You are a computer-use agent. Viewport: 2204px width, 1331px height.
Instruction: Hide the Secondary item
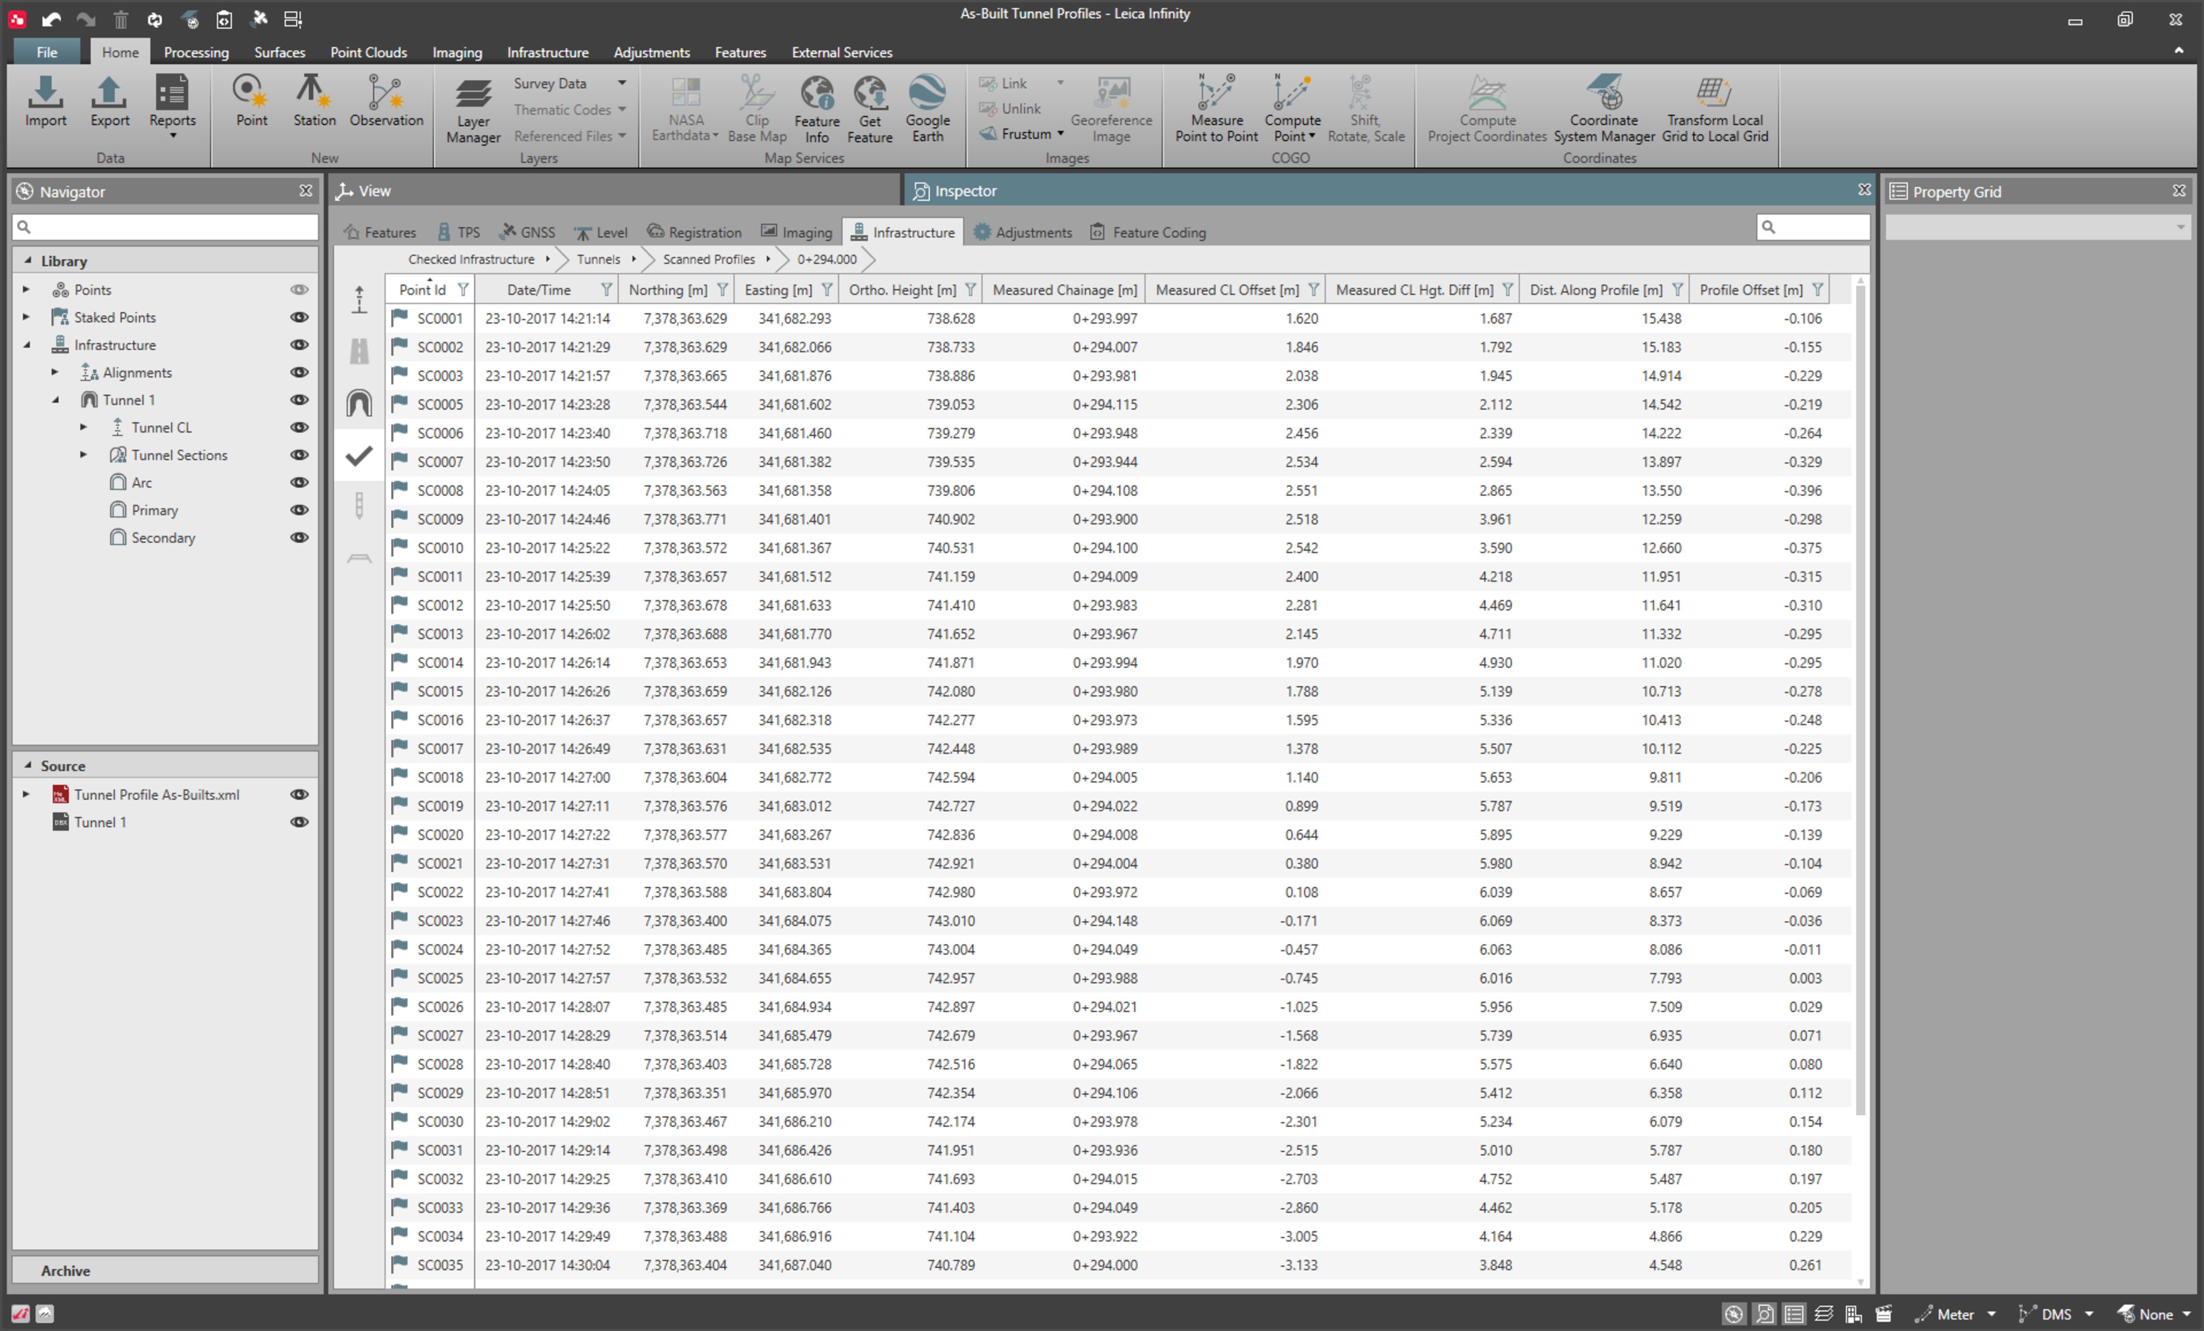coord(299,537)
